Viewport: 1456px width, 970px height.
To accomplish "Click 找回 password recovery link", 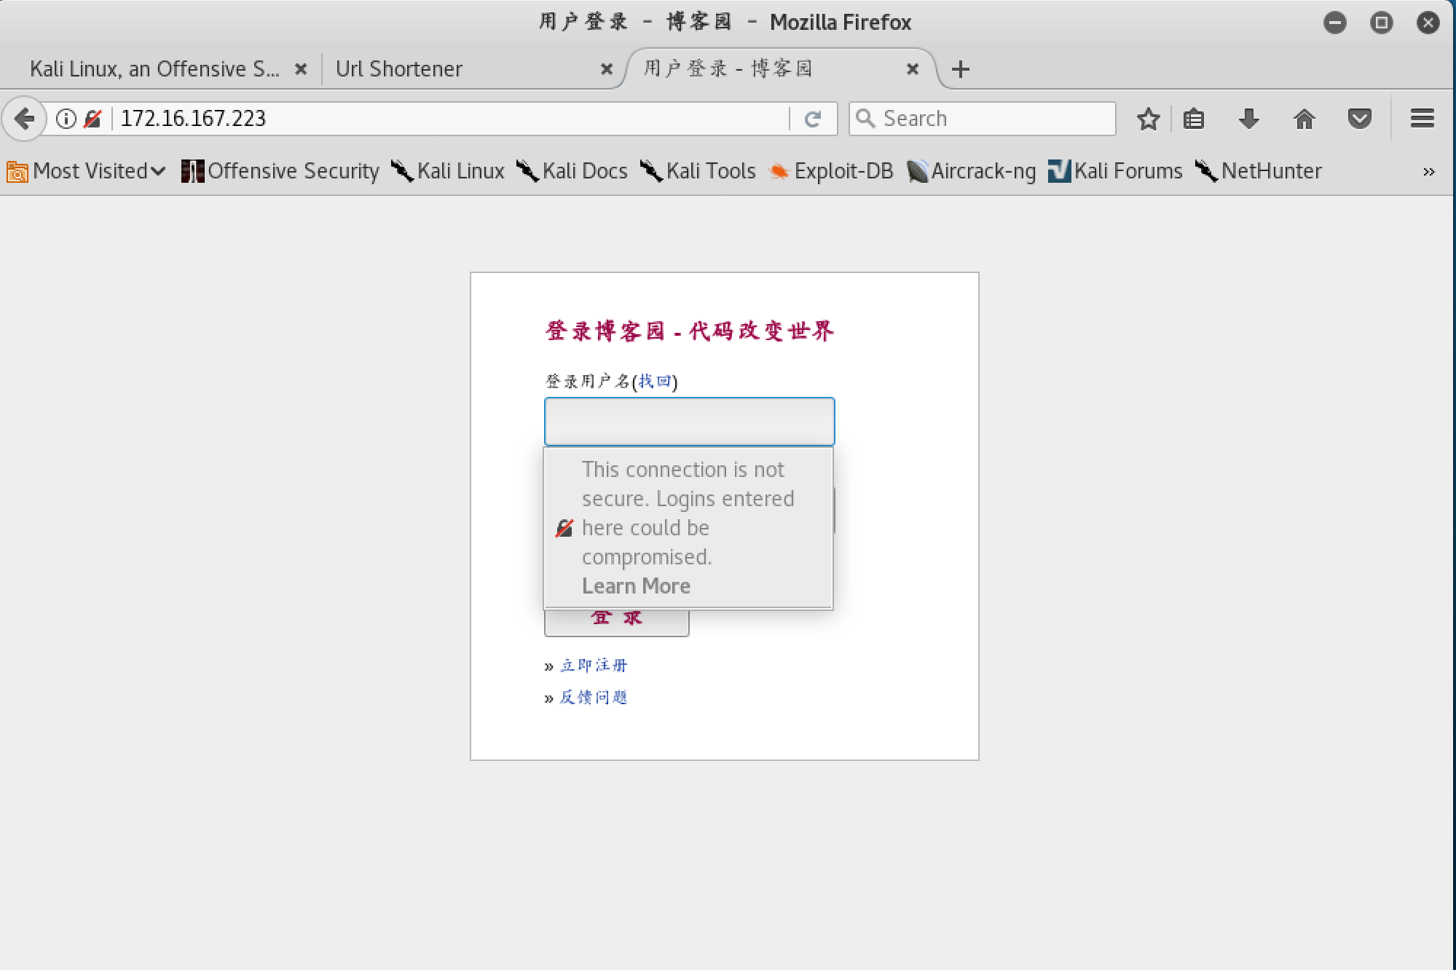I will [652, 380].
